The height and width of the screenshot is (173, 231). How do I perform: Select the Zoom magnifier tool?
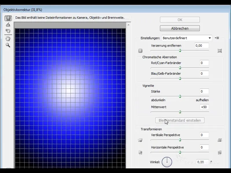point(8,45)
